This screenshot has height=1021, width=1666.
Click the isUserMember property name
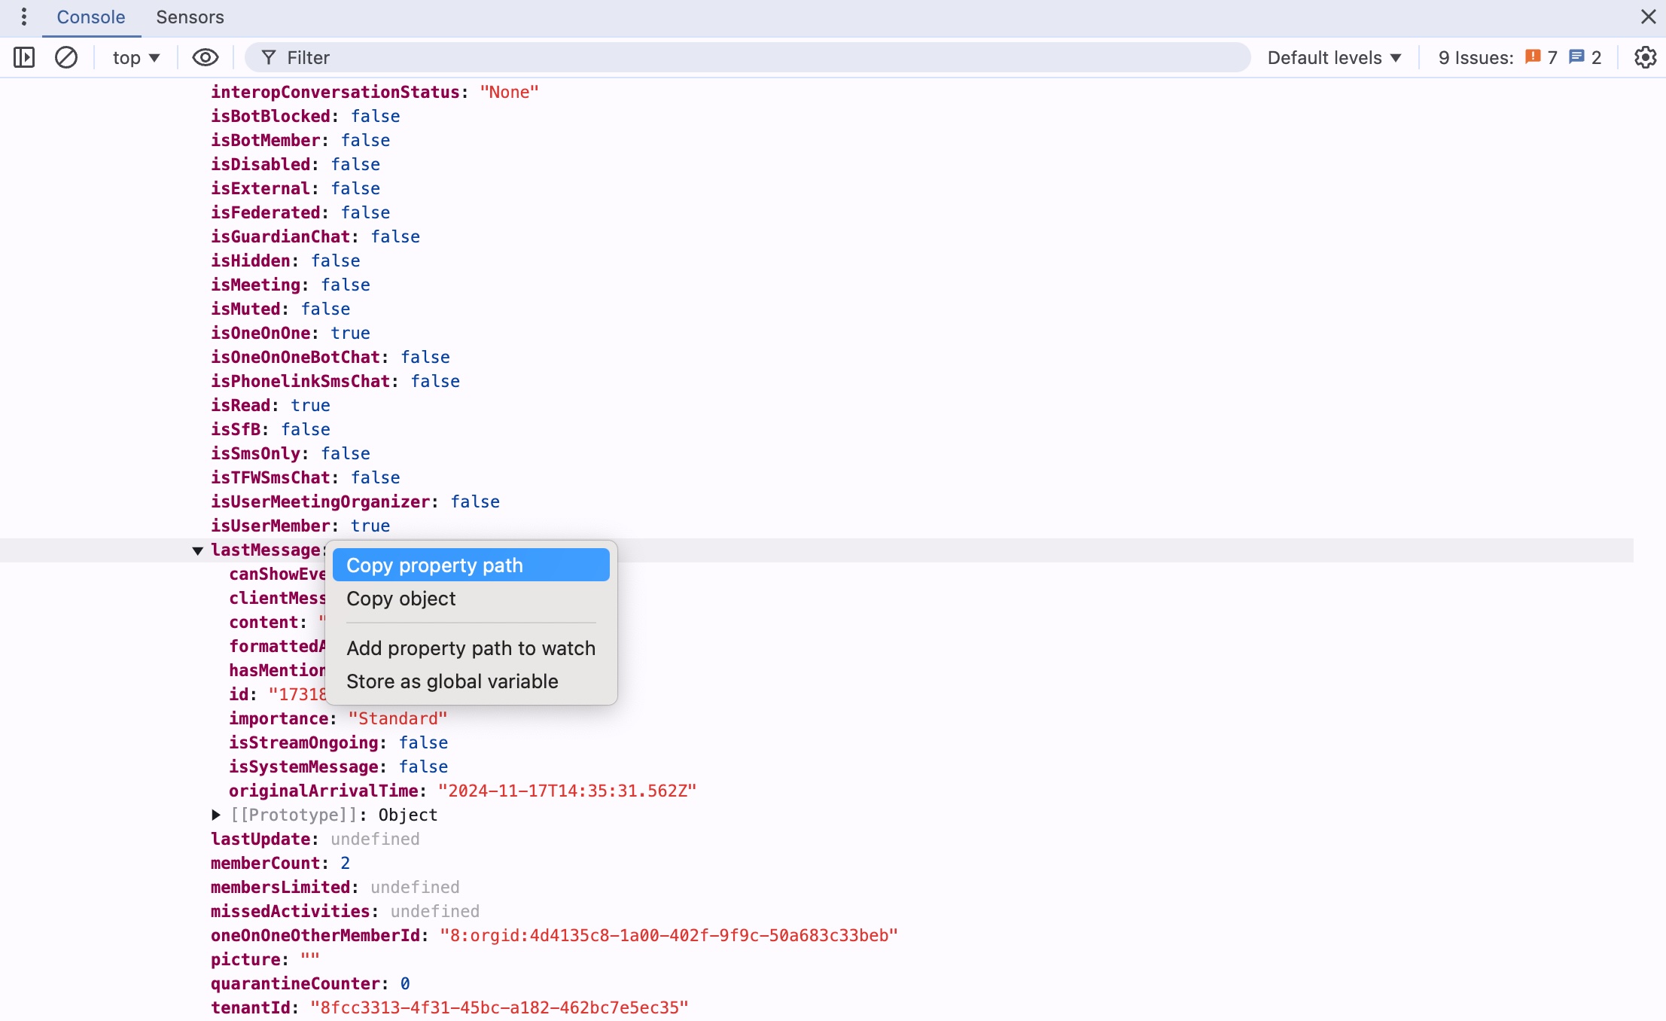click(x=270, y=526)
